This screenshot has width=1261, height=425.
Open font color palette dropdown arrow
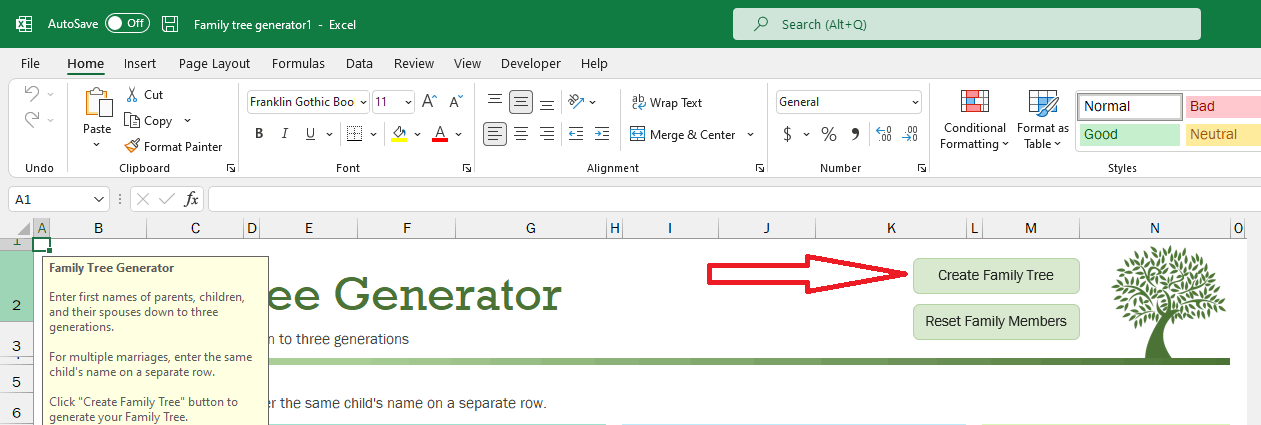coord(458,134)
